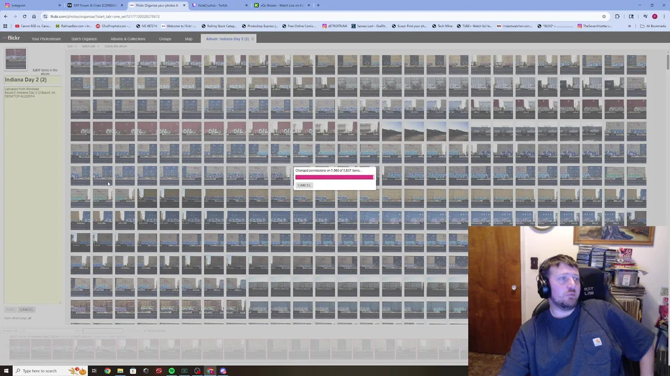
Task: Open the browser extensions icon
Action: tap(617, 16)
